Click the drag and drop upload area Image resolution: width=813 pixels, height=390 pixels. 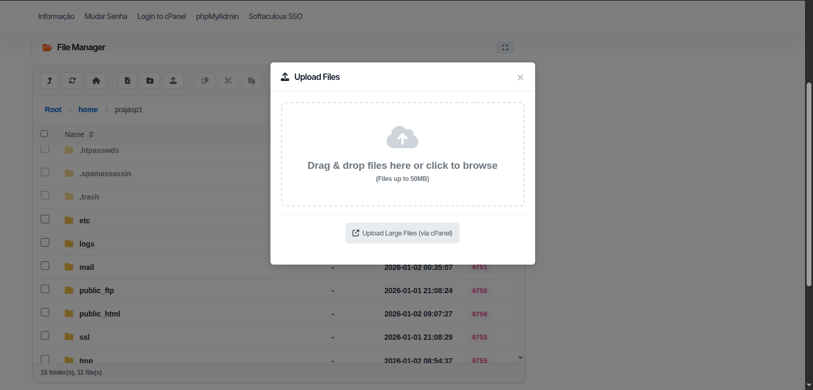pos(402,155)
